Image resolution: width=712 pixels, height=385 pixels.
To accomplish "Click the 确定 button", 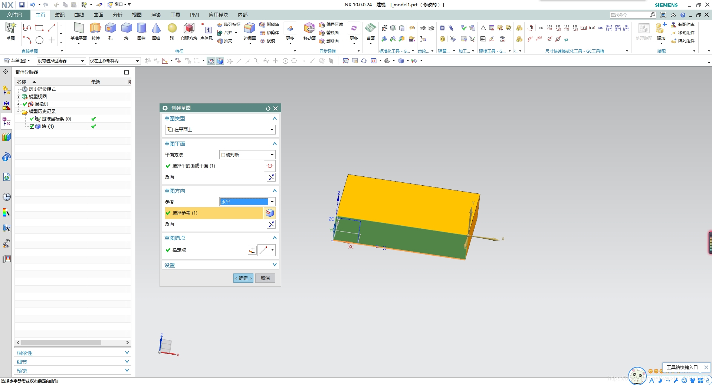I will click(243, 278).
